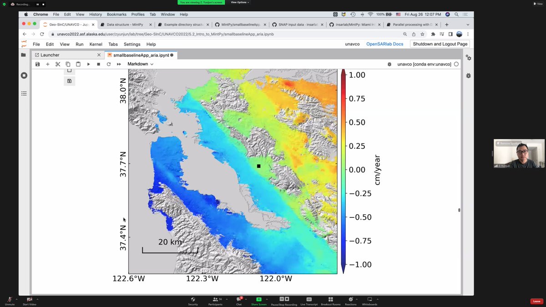
Task: Bookmark this page with the star icon
Action: (x=423, y=34)
